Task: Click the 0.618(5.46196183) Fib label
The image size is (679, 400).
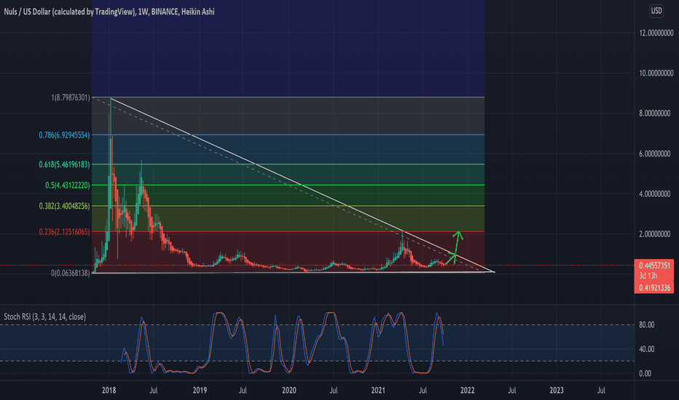Action: point(65,164)
